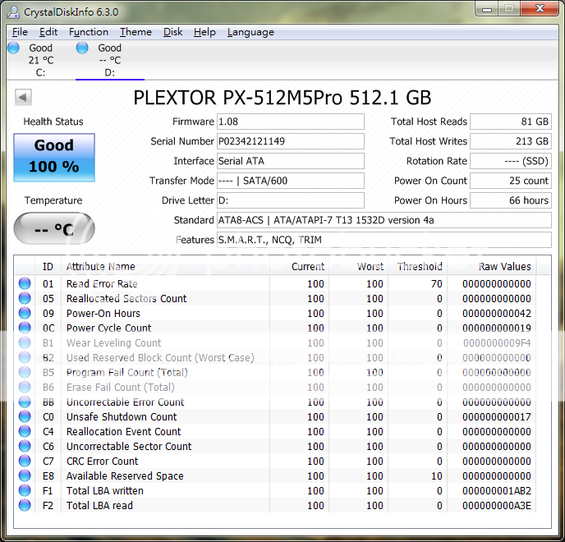Open the Function menu

tap(89, 32)
